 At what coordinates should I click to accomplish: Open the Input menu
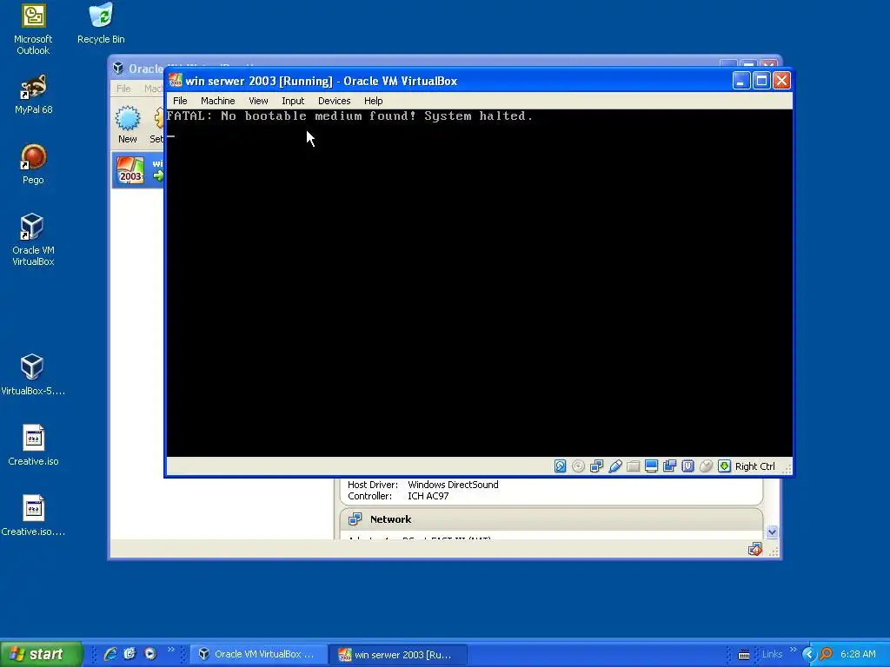293,101
